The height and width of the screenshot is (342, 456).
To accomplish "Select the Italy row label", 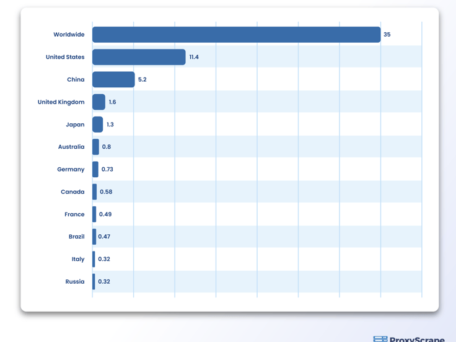I will [78, 259].
